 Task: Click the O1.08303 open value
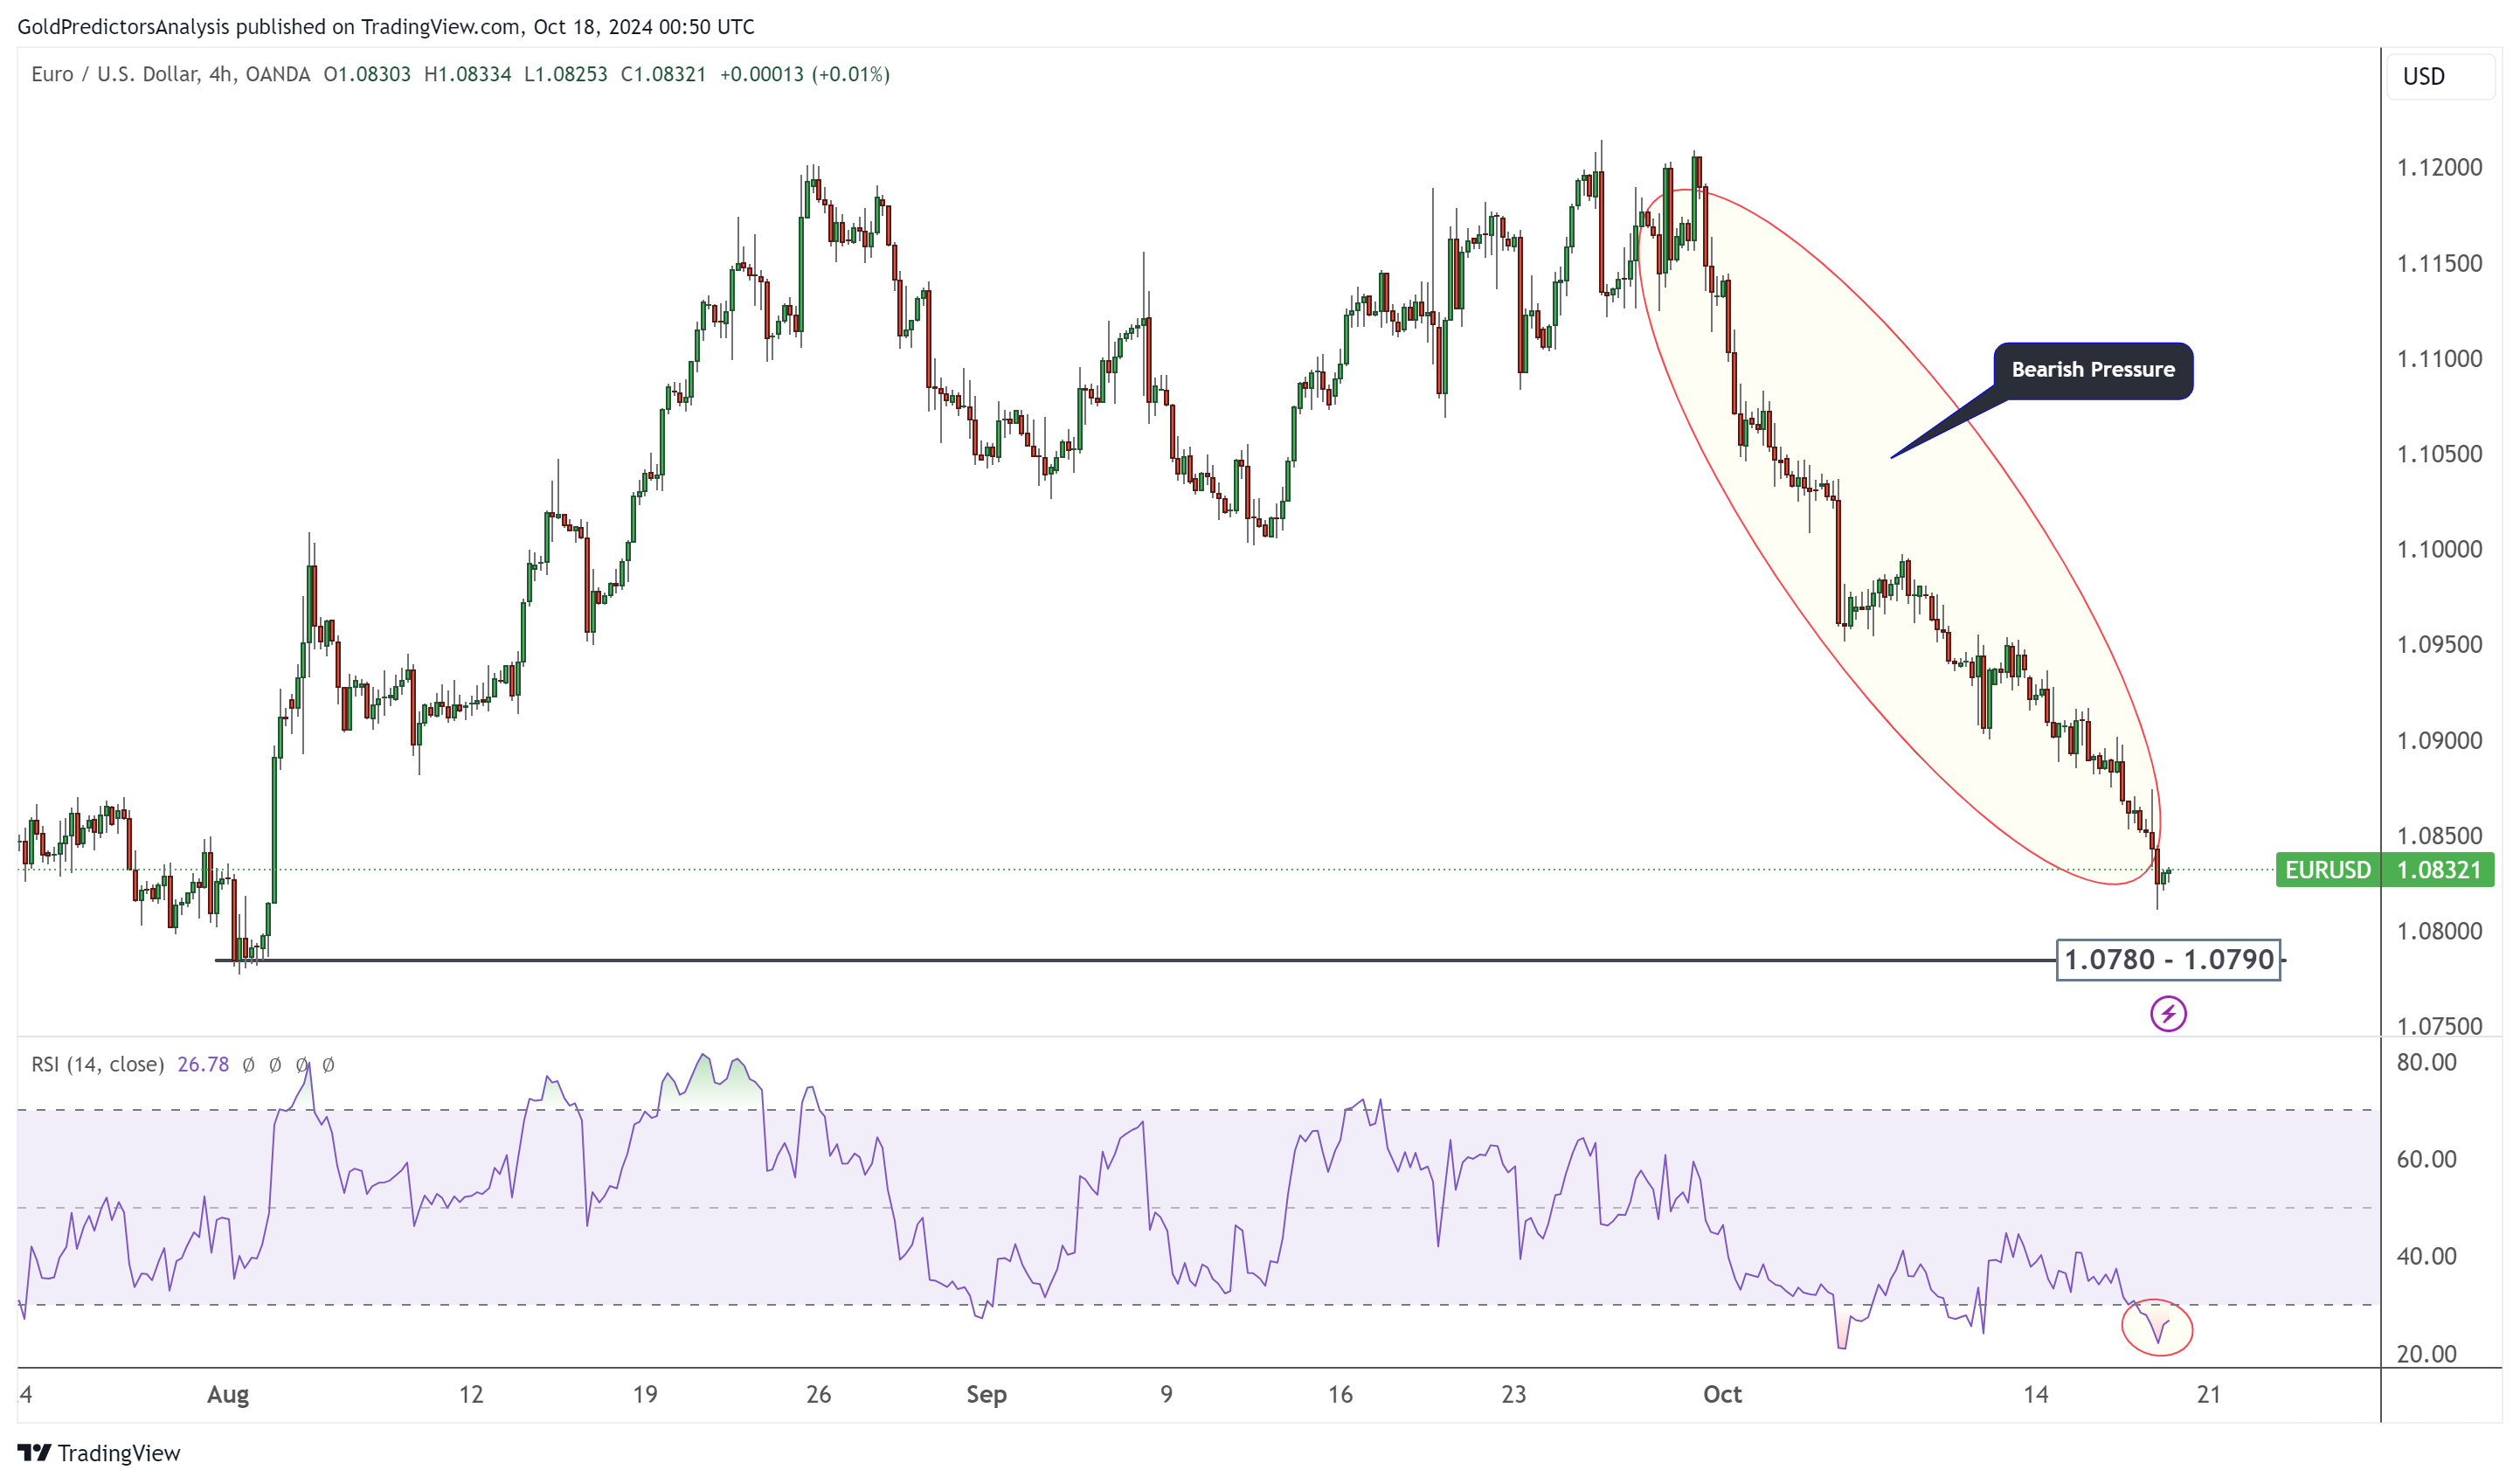coord(367,74)
